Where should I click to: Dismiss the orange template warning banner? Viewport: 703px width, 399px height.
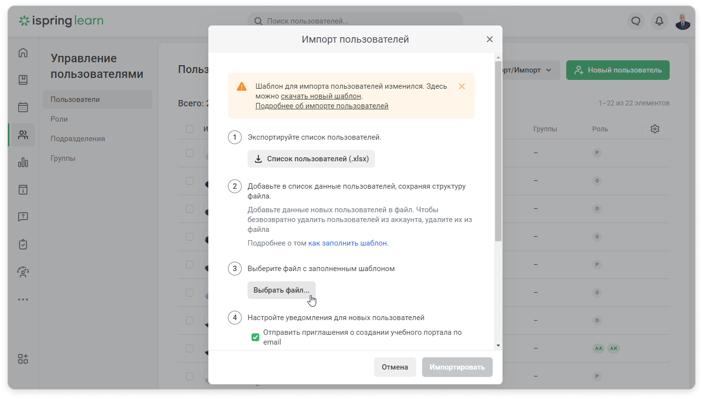(x=461, y=86)
